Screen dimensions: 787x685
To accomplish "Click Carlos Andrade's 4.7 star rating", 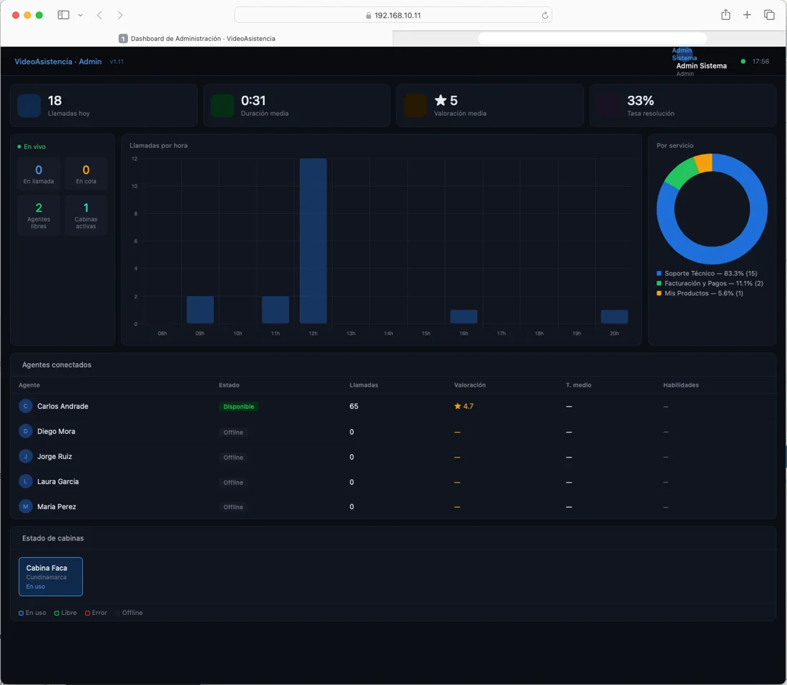I will point(464,406).
